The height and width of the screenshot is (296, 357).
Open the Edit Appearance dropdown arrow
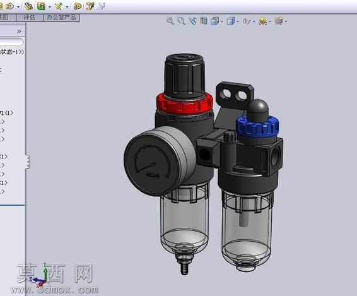click(270, 21)
